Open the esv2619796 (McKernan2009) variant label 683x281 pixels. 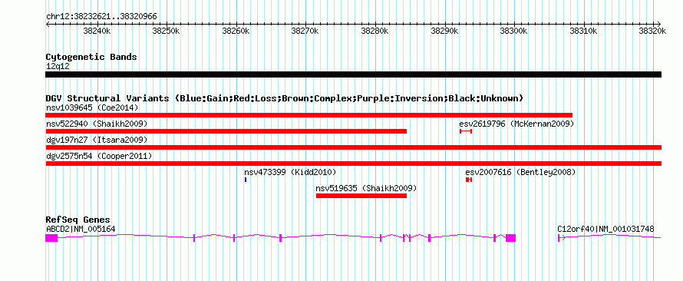click(x=516, y=124)
